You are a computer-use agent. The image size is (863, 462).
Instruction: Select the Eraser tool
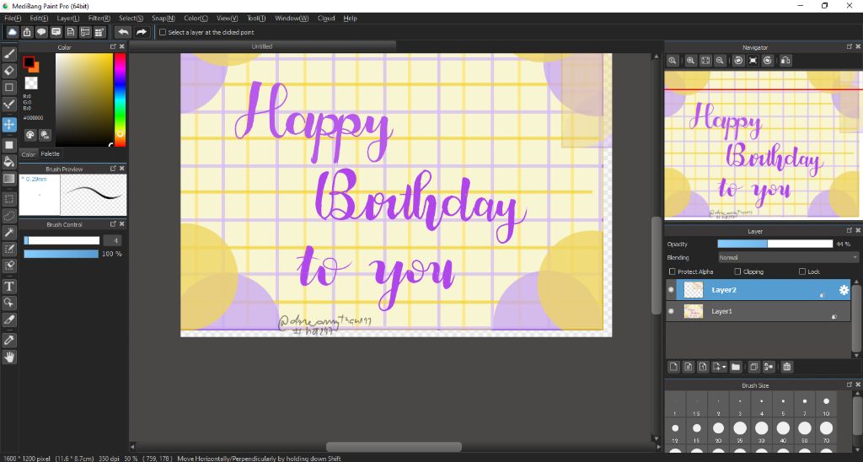click(x=8, y=71)
